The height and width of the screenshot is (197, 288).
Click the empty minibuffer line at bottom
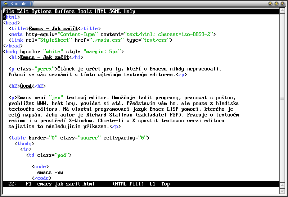coord(141,191)
